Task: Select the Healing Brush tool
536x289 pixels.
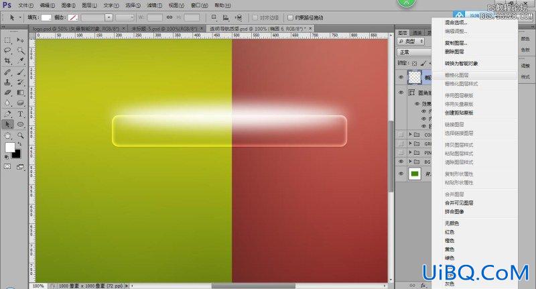Action: (7, 72)
